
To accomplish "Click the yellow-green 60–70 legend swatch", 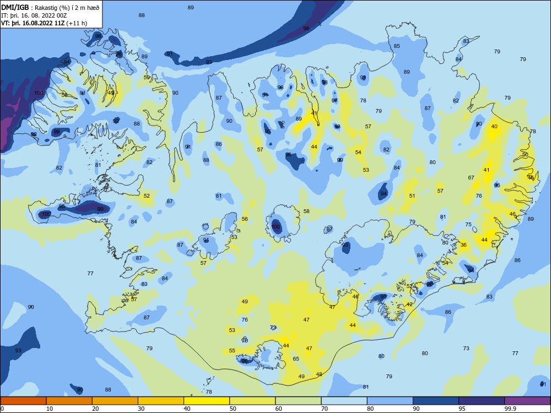I will (298, 401).
